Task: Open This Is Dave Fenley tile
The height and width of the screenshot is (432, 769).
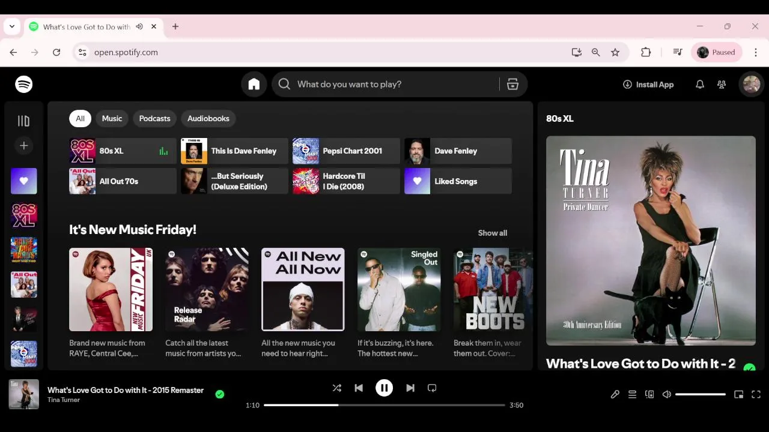Action: click(234, 151)
